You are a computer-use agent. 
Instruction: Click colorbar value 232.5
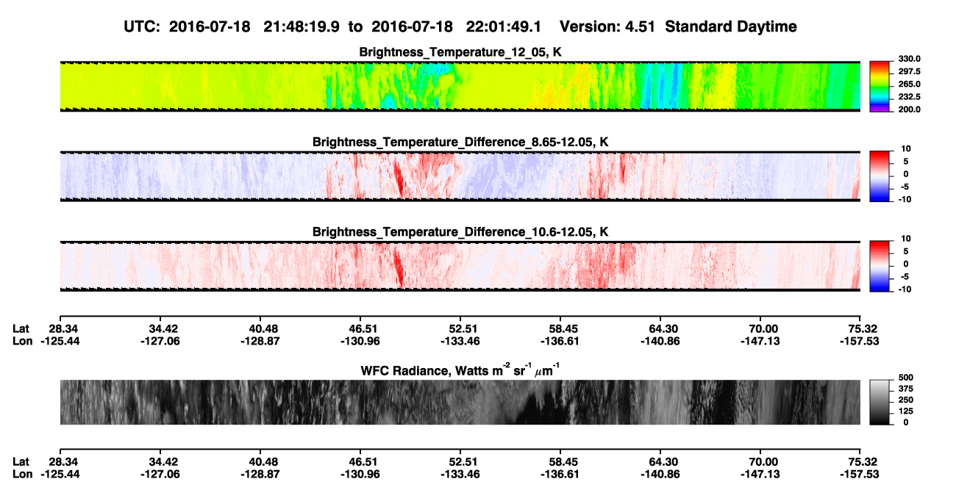tap(907, 97)
